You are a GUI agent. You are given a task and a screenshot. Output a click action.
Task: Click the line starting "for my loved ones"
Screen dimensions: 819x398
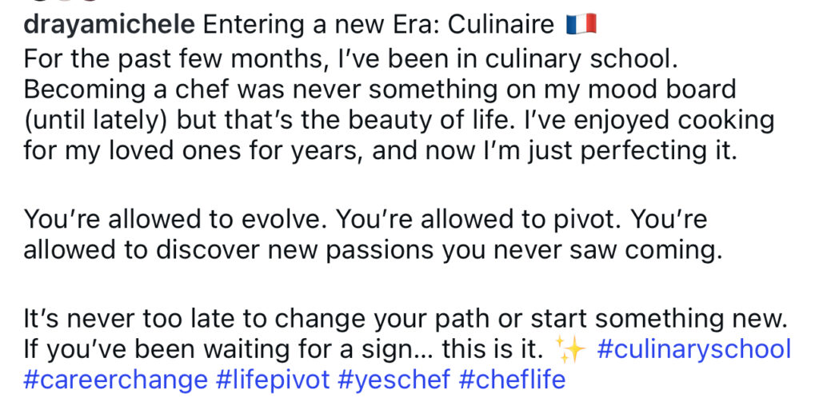[x=379, y=150]
